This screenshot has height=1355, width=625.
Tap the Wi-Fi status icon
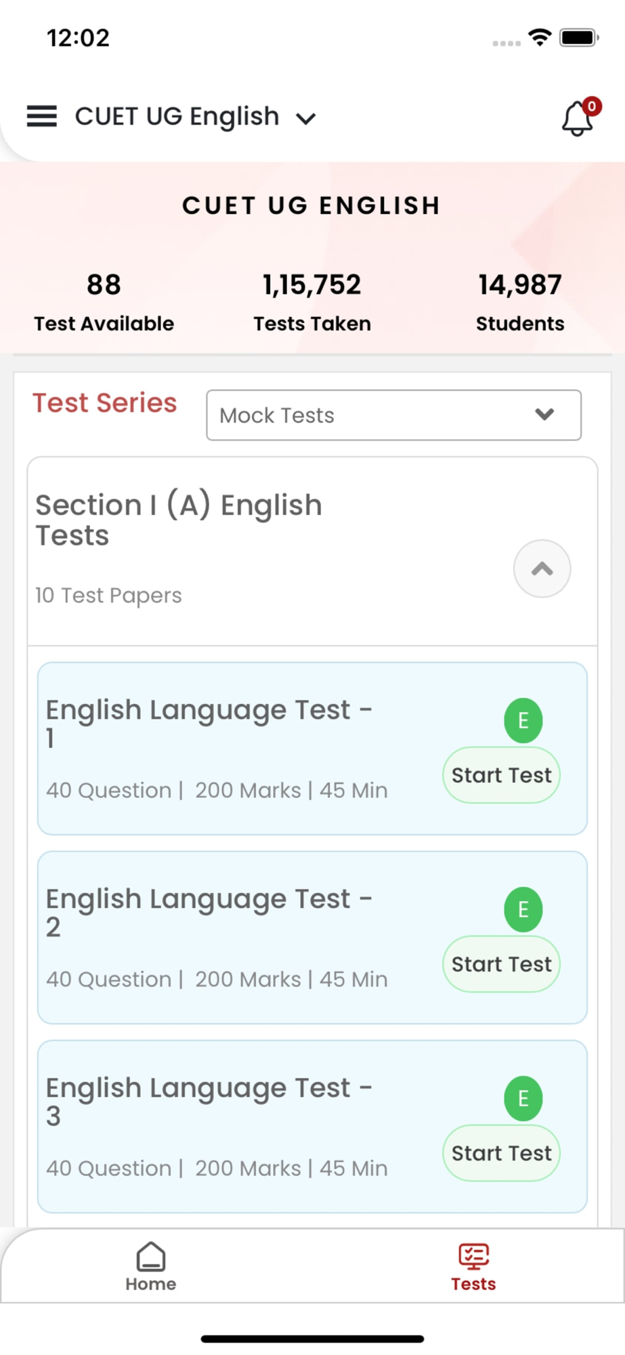540,37
